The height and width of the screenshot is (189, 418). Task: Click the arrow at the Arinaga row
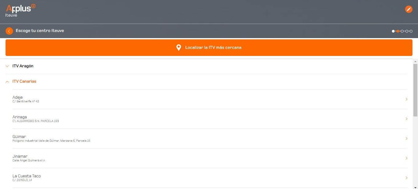406,119
